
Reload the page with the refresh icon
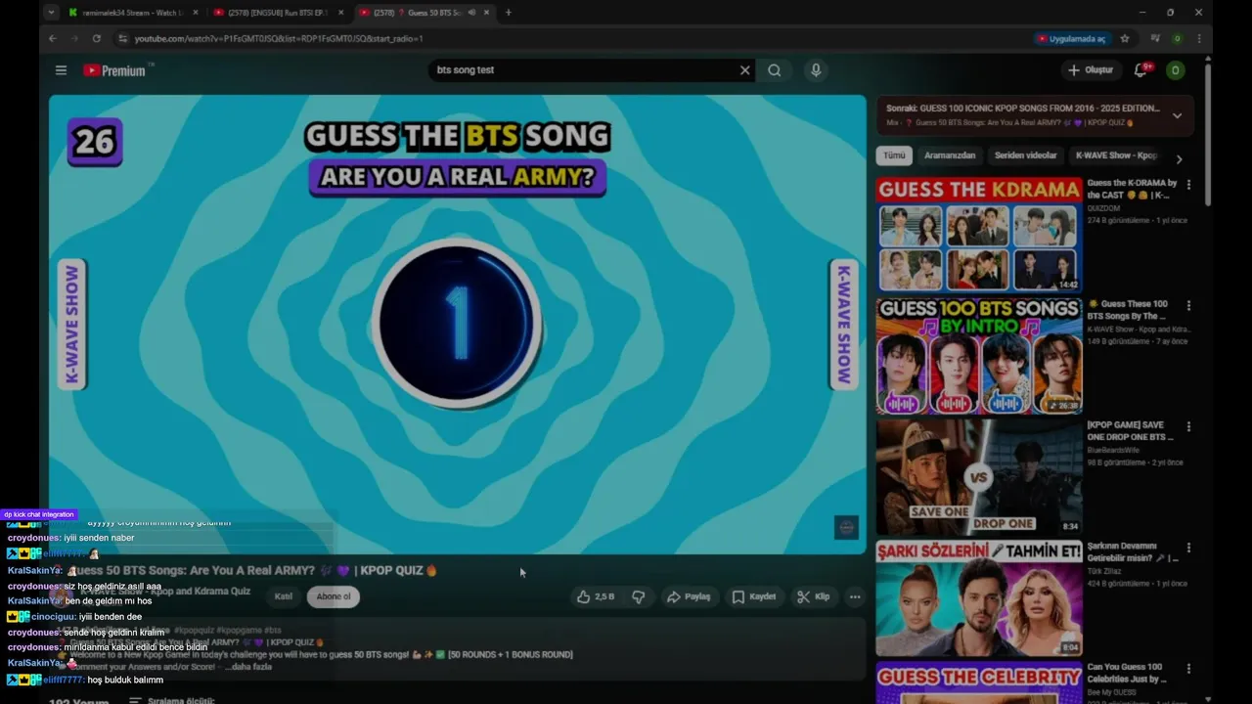pyautogui.click(x=96, y=38)
